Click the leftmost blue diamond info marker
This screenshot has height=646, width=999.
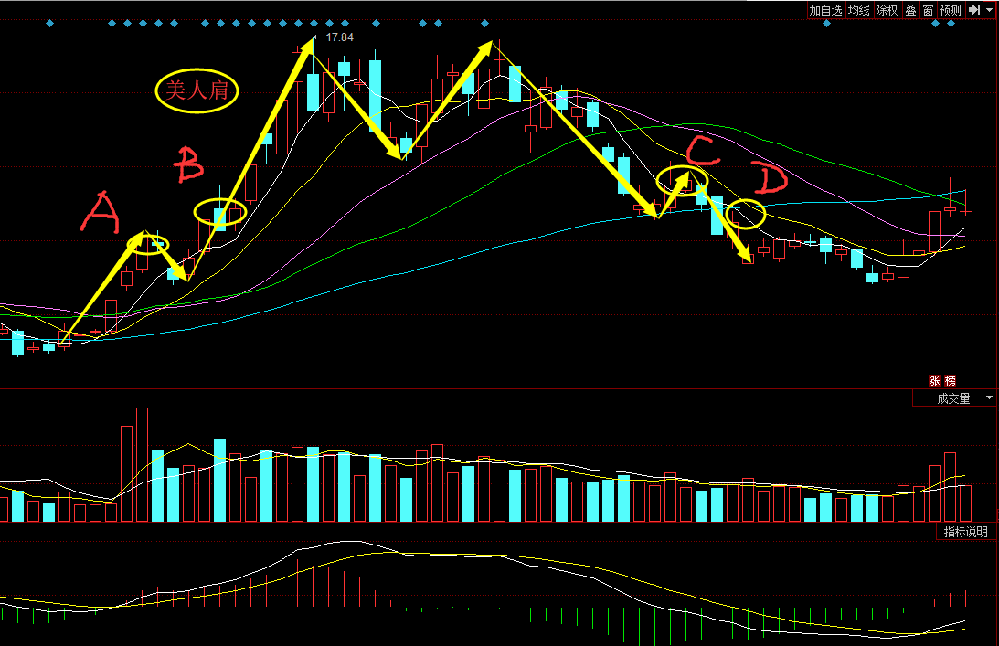49,24
